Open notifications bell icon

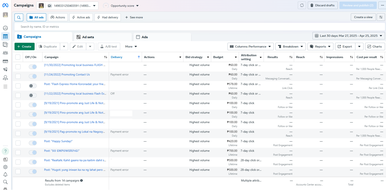click(5, 175)
